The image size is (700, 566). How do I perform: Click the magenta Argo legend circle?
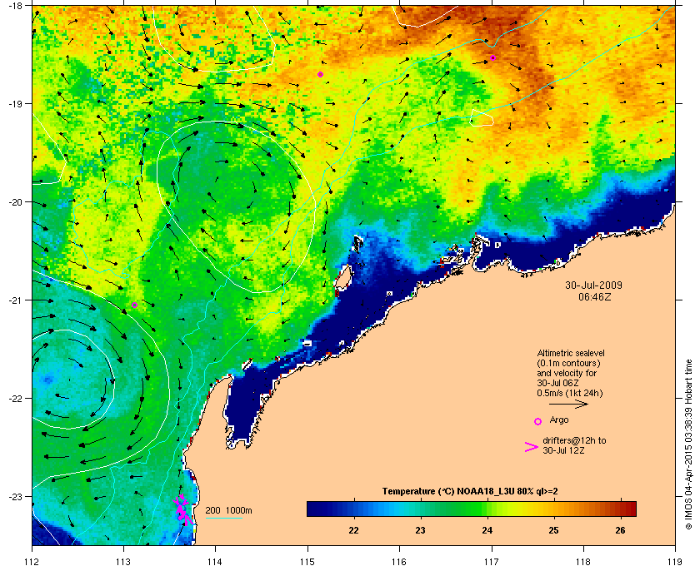[x=538, y=421]
